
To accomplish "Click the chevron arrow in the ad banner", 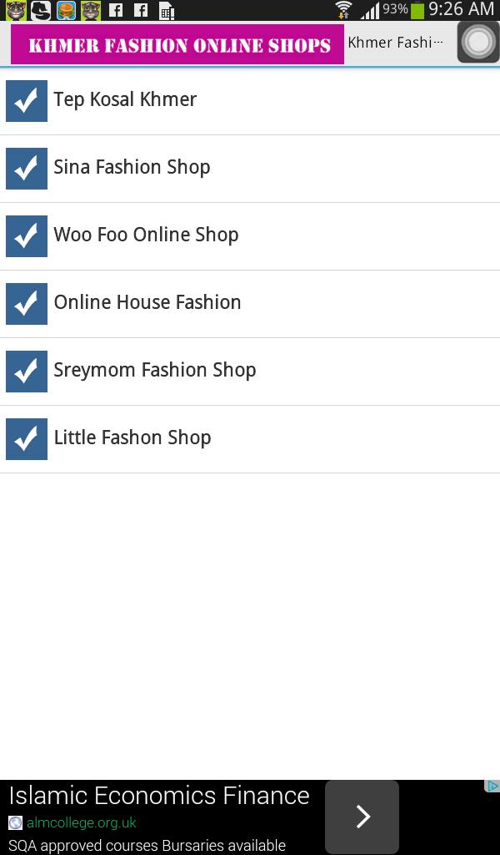I will pyautogui.click(x=361, y=817).
